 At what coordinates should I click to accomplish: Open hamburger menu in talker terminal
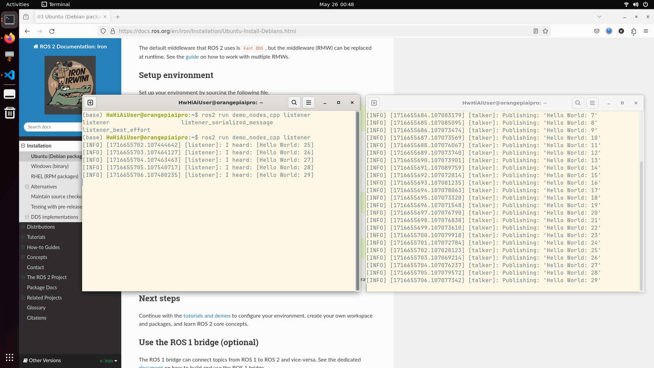click(x=592, y=103)
